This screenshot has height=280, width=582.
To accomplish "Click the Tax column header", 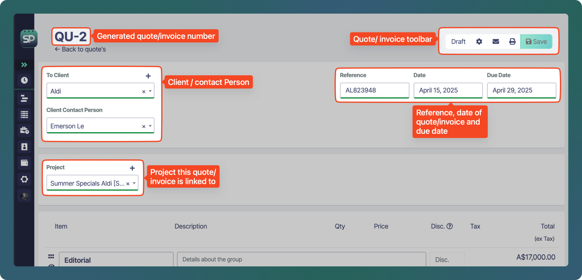I will [x=475, y=226].
